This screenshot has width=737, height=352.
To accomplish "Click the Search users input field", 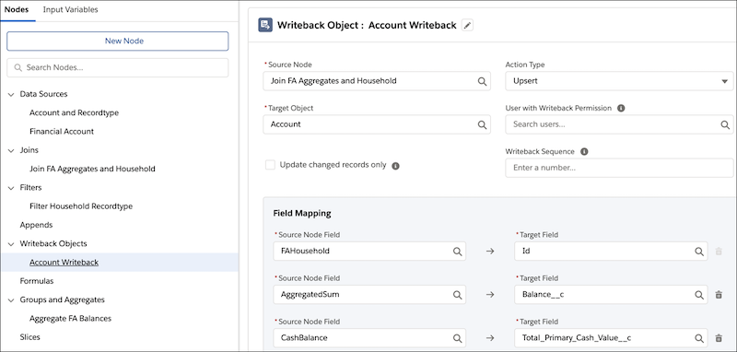I will pyautogui.click(x=619, y=124).
